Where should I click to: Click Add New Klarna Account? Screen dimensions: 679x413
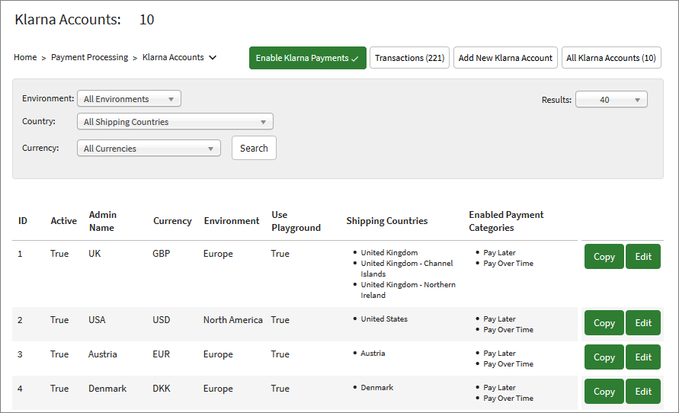505,58
